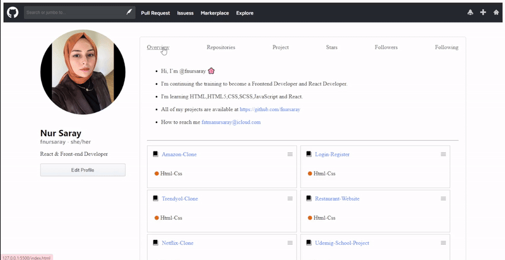Viewport: 505px width, 260px height.
Task: Click the repo book icon beside Udemig-School-Project
Action: pyautogui.click(x=309, y=243)
